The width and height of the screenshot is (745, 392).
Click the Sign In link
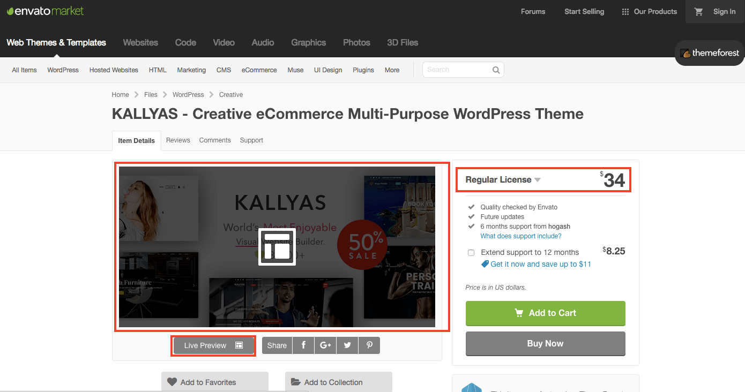[x=725, y=11]
